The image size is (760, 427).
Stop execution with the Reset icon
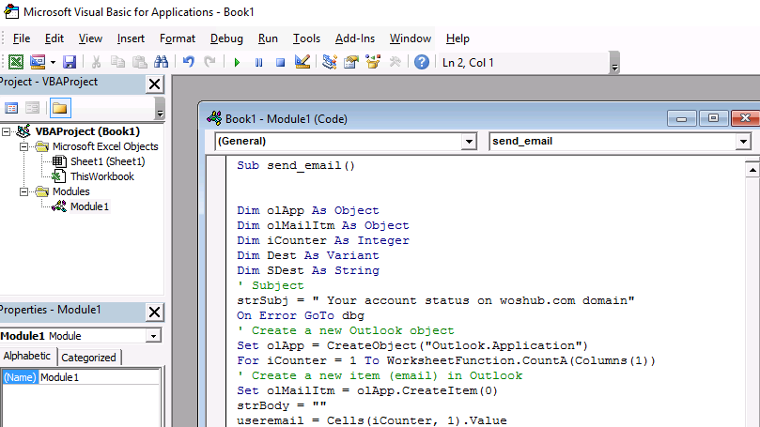pos(280,63)
